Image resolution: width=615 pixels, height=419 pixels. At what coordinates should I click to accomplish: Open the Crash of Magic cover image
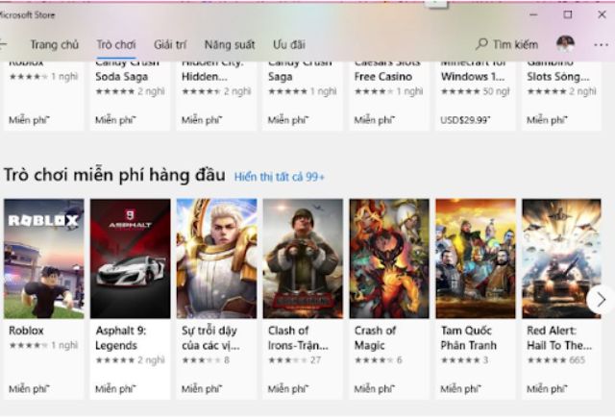(x=389, y=259)
